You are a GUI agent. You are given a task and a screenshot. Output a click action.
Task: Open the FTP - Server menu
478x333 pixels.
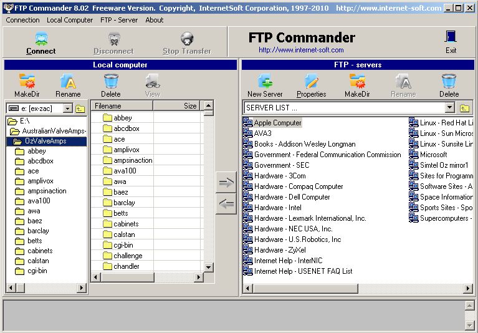pos(119,20)
